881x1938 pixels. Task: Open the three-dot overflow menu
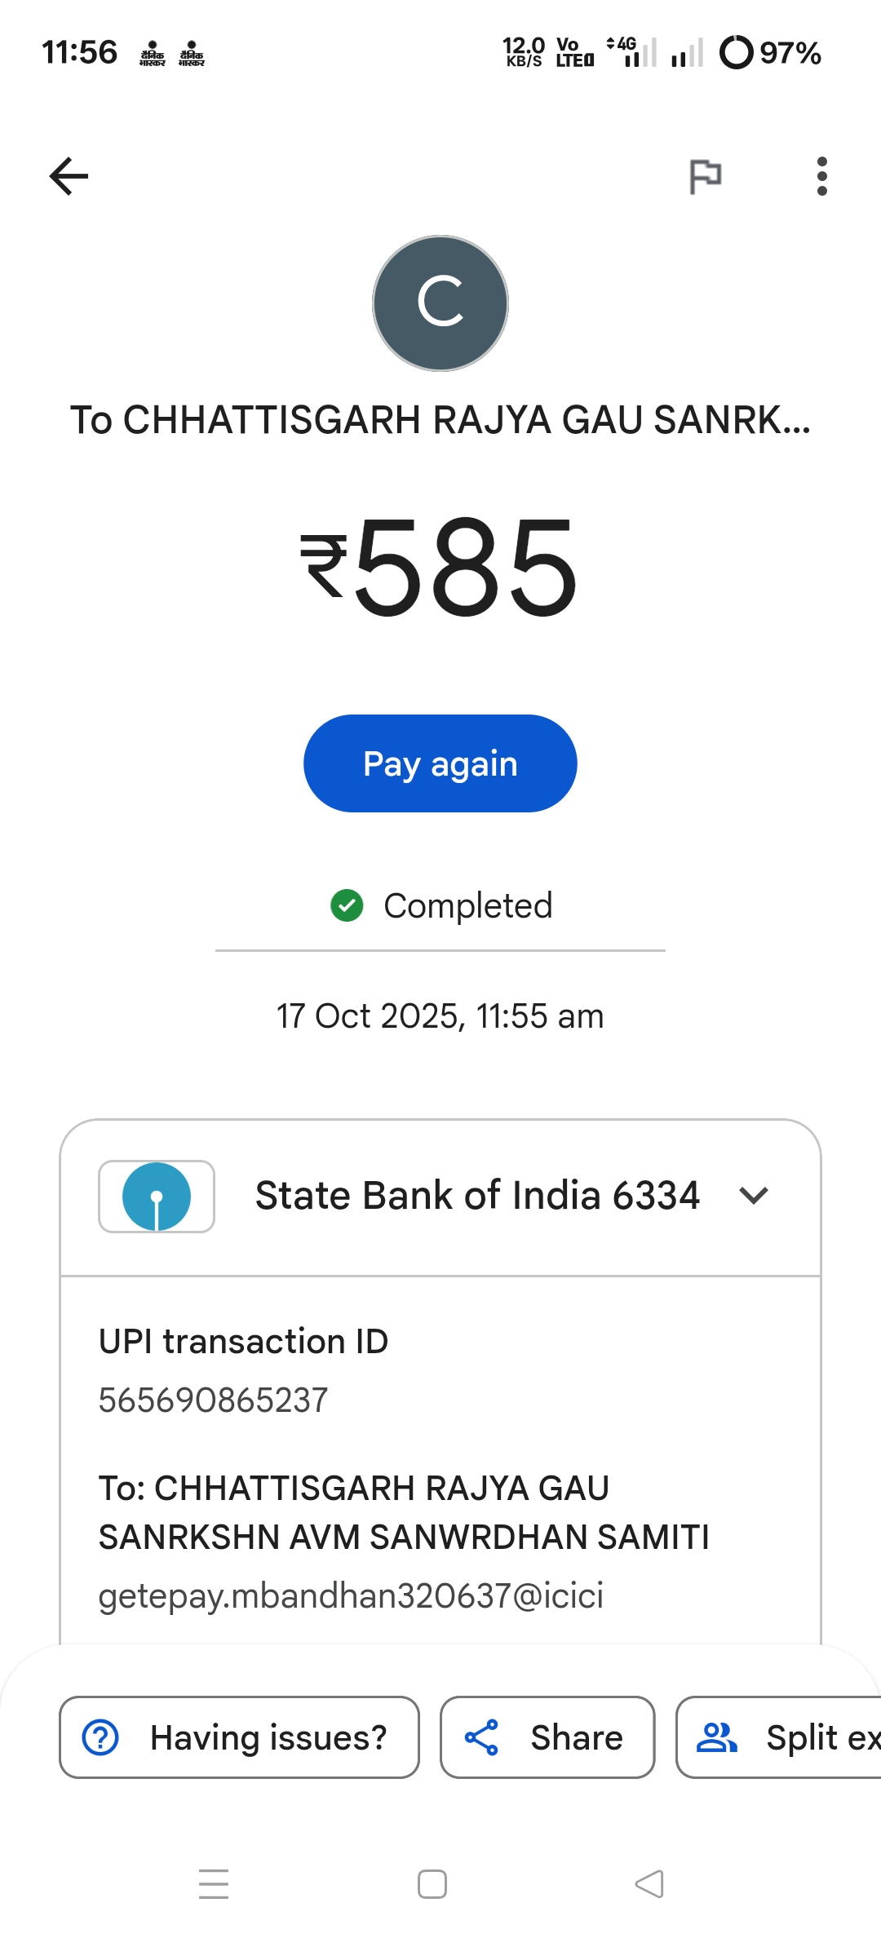tap(821, 176)
